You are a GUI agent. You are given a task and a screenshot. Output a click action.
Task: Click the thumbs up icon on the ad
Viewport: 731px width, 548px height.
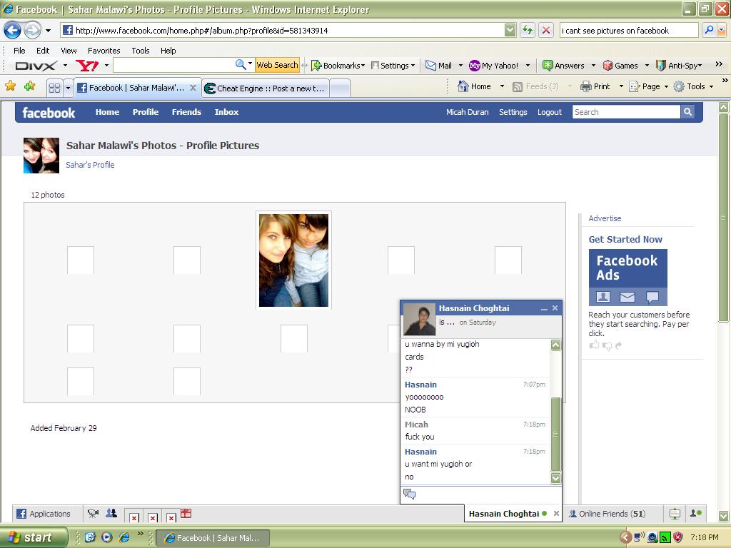point(594,345)
